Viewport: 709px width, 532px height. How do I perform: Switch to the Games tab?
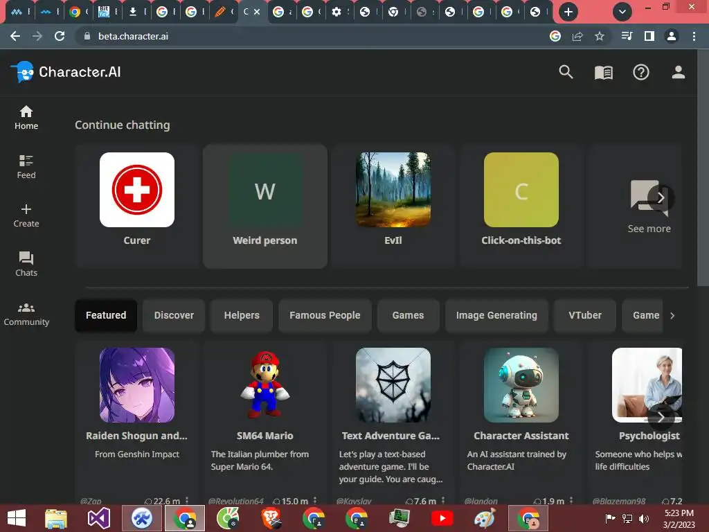[x=409, y=315]
